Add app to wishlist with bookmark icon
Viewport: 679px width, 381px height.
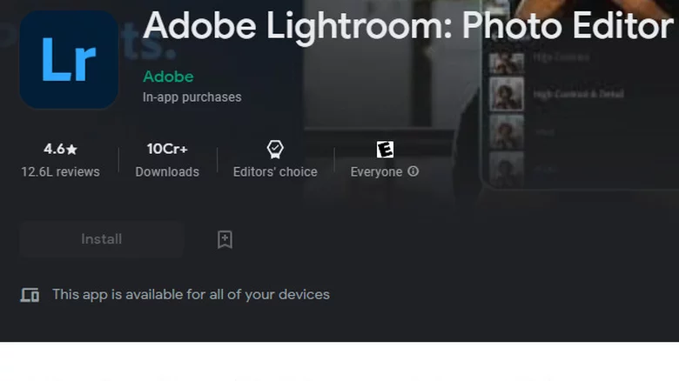click(x=225, y=239)
